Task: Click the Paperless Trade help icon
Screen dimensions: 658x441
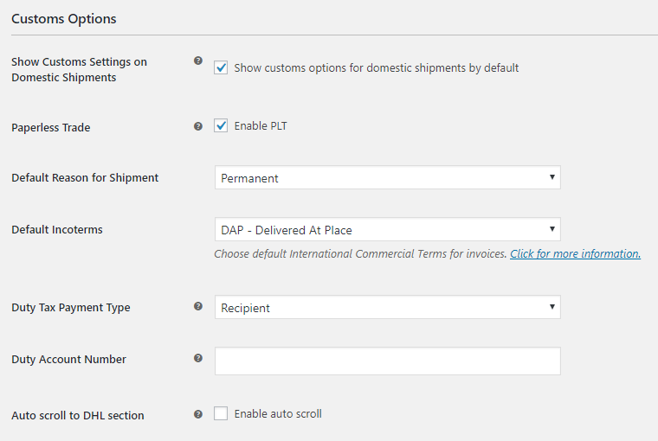Action: pos(198,126)
